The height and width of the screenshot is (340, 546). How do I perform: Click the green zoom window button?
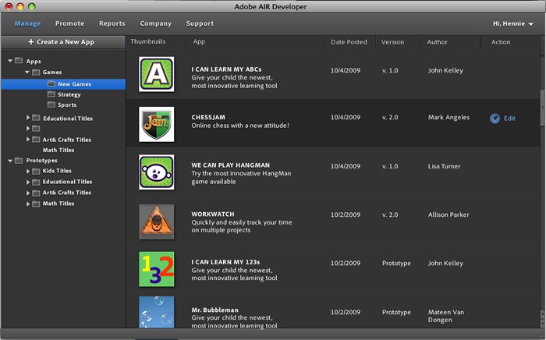click(32, 6)
